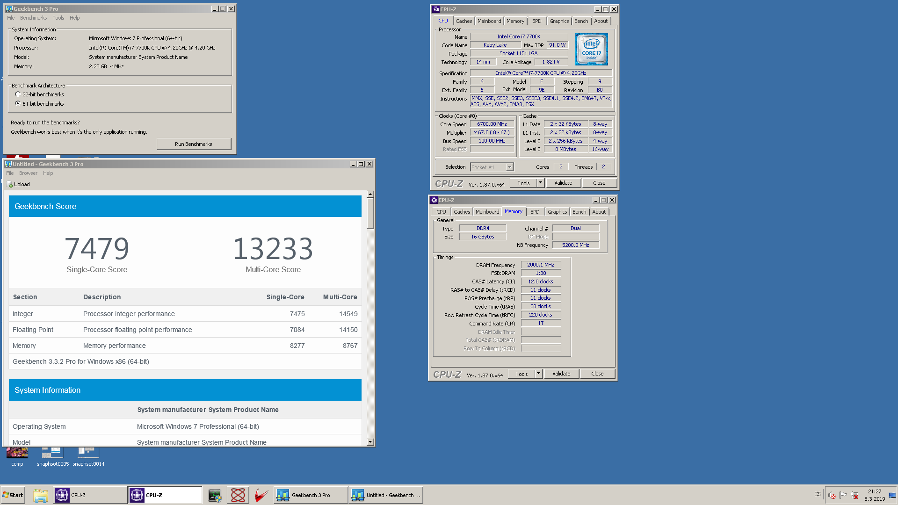This screenshot has width=898, height=505.
Task: Open the comp desktop icon
Action: pos(17,457)
